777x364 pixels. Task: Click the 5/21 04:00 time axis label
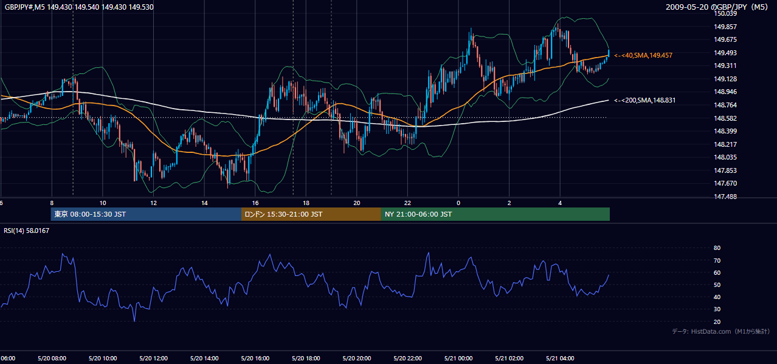560,359
